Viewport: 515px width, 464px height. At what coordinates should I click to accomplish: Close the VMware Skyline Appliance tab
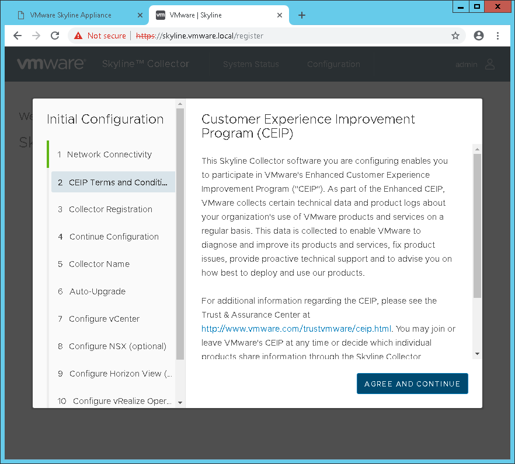pyautogui.click(x=140, y=15)
